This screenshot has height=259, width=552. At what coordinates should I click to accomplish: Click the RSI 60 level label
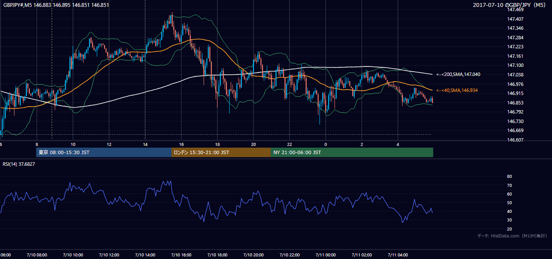pyautogui.click(x=509, y=194)
